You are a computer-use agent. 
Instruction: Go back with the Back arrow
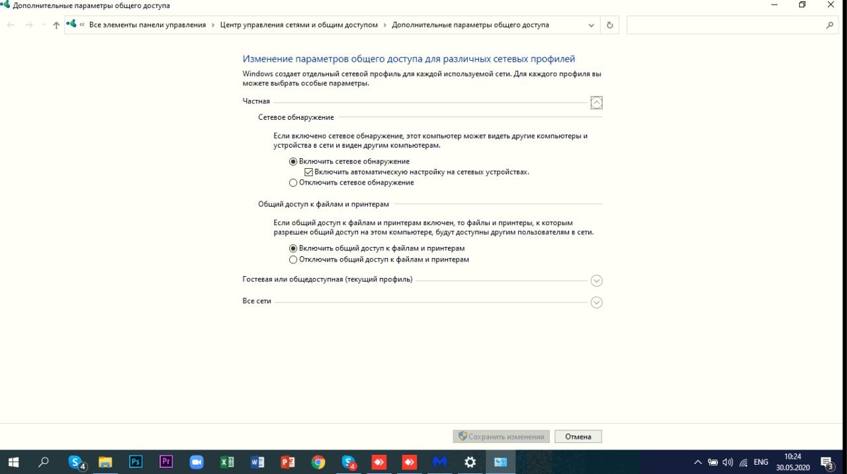(x=11, y=25)
